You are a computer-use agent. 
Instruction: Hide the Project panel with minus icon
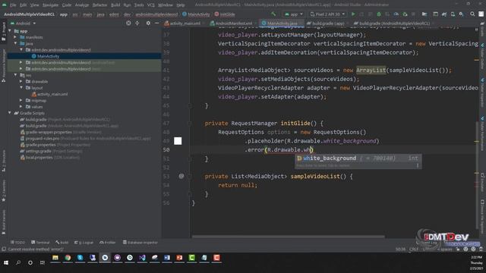tap(157, 24)
